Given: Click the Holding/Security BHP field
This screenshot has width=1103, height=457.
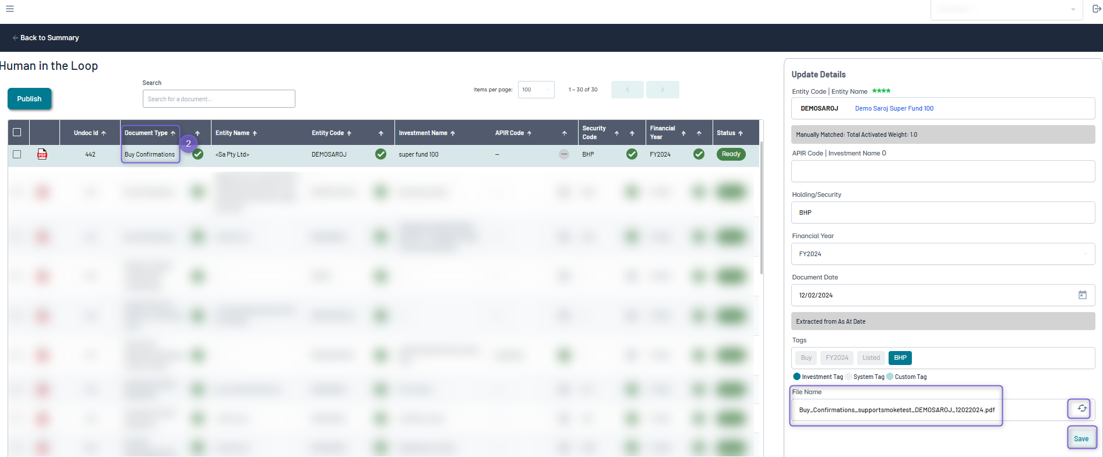Looking at the screenshot, I should pyautogui.click(x=943, y=212).
